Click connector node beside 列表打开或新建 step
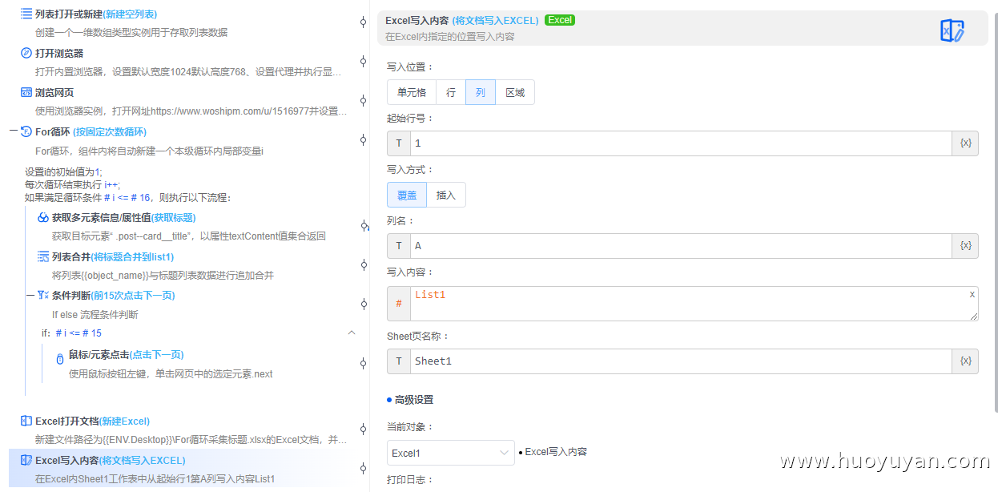This screenshot has height=492, width=998. click(364, 22)
